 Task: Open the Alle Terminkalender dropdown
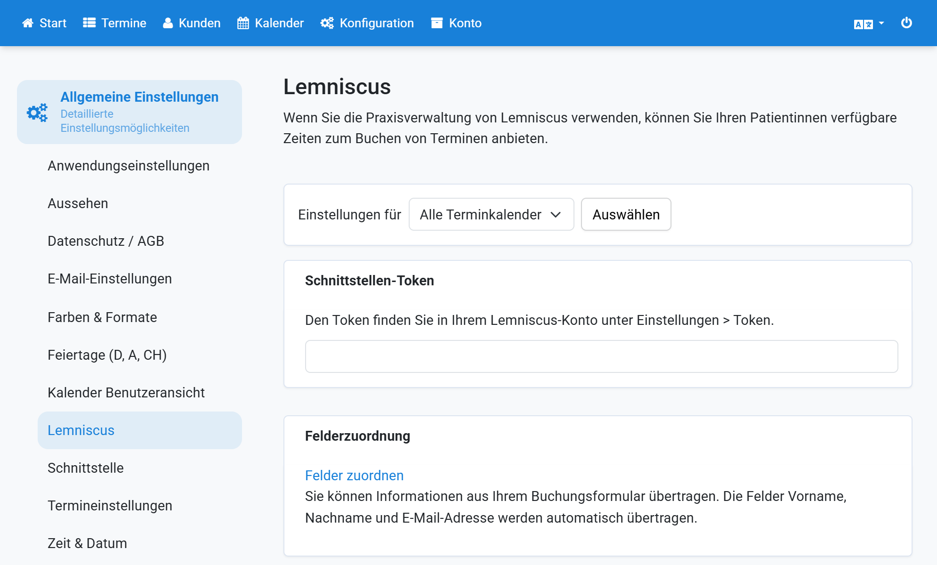click(491, 214)
